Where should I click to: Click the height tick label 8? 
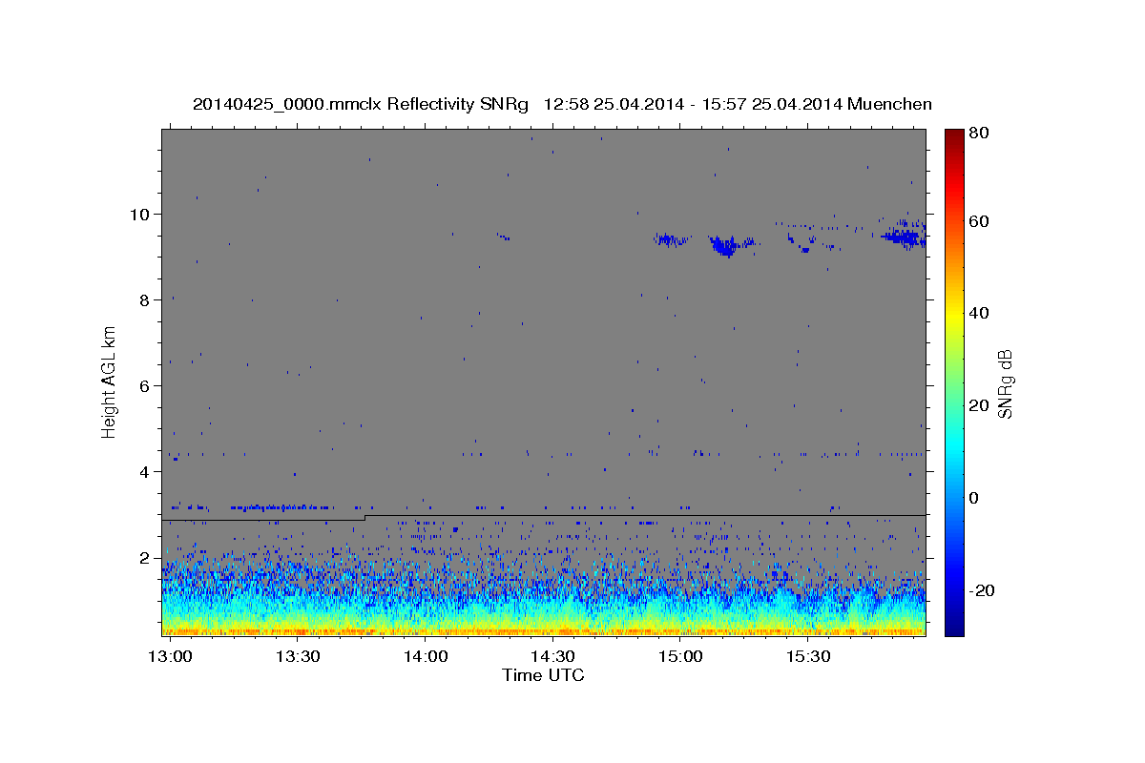[x=145, y=300]
